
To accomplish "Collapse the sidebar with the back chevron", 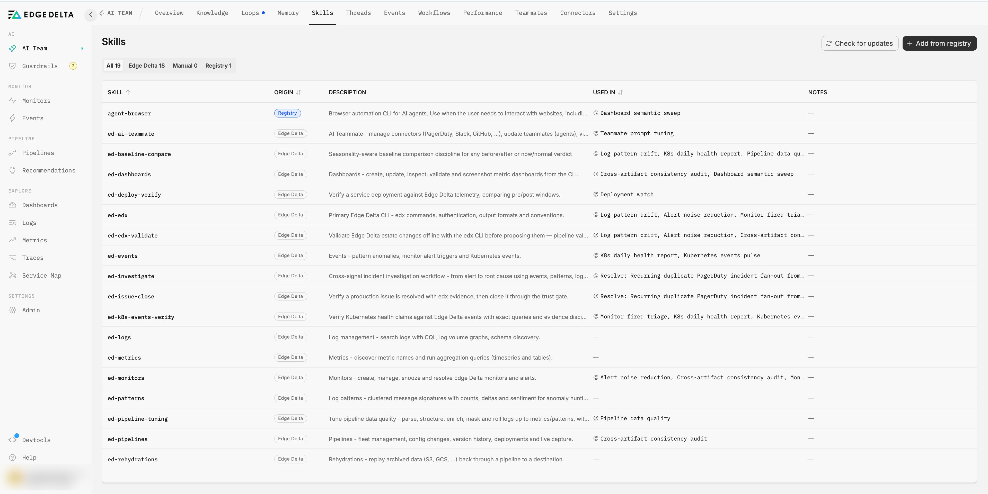I will pos(91,15).
